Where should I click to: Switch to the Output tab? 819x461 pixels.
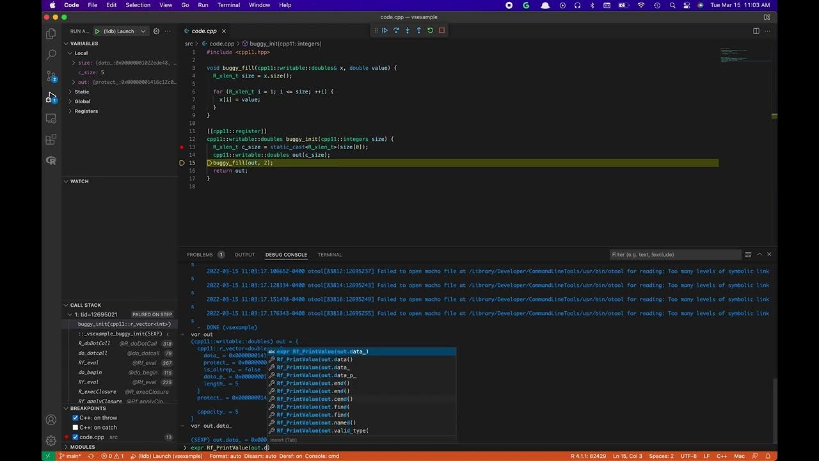[x=244, y=254]
